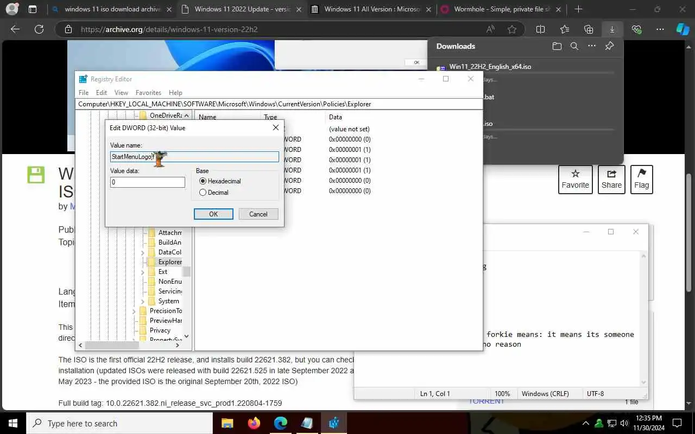Open Browser essentials heart icon

coord(636,29)
